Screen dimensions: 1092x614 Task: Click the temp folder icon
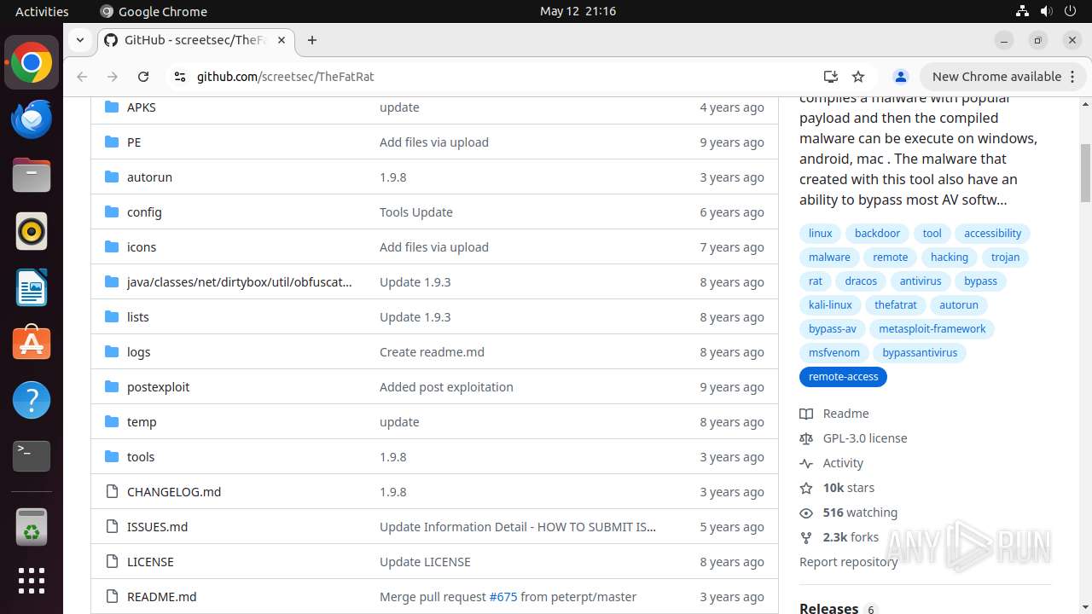click(111, 421)
